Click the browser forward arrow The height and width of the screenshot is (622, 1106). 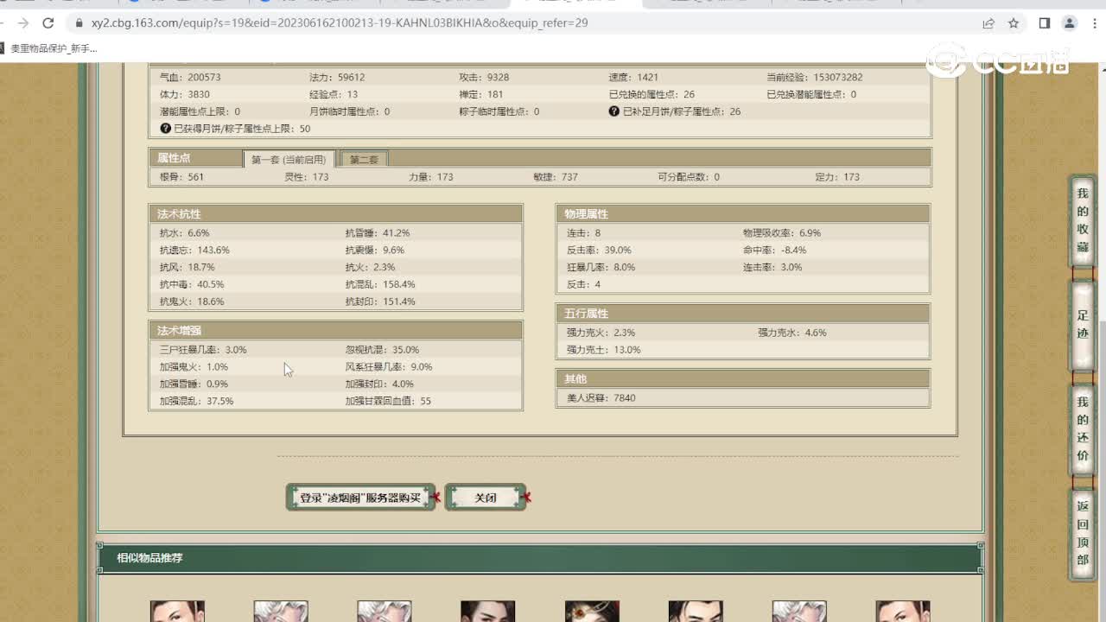[x=23, y=23]
